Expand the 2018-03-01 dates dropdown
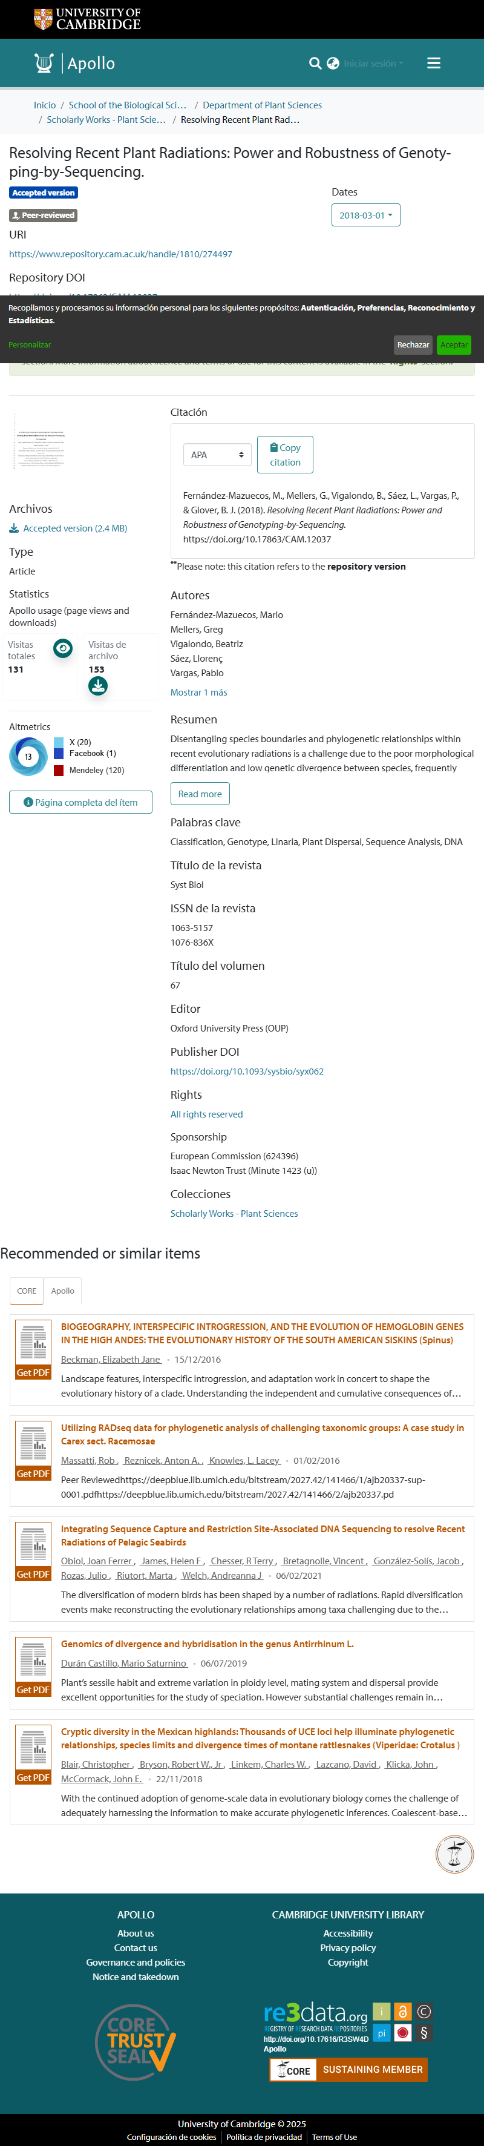 [365, 215]
